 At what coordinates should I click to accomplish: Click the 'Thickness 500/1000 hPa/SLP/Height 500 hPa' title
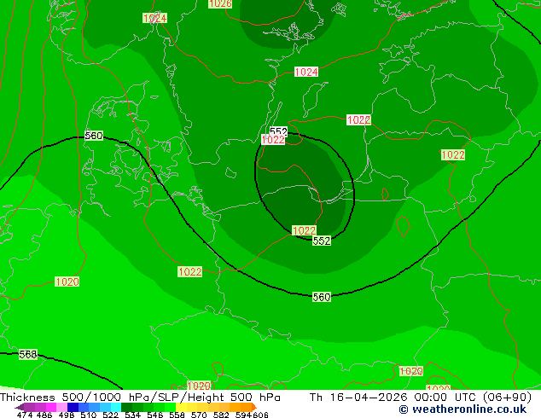point(140,398)
